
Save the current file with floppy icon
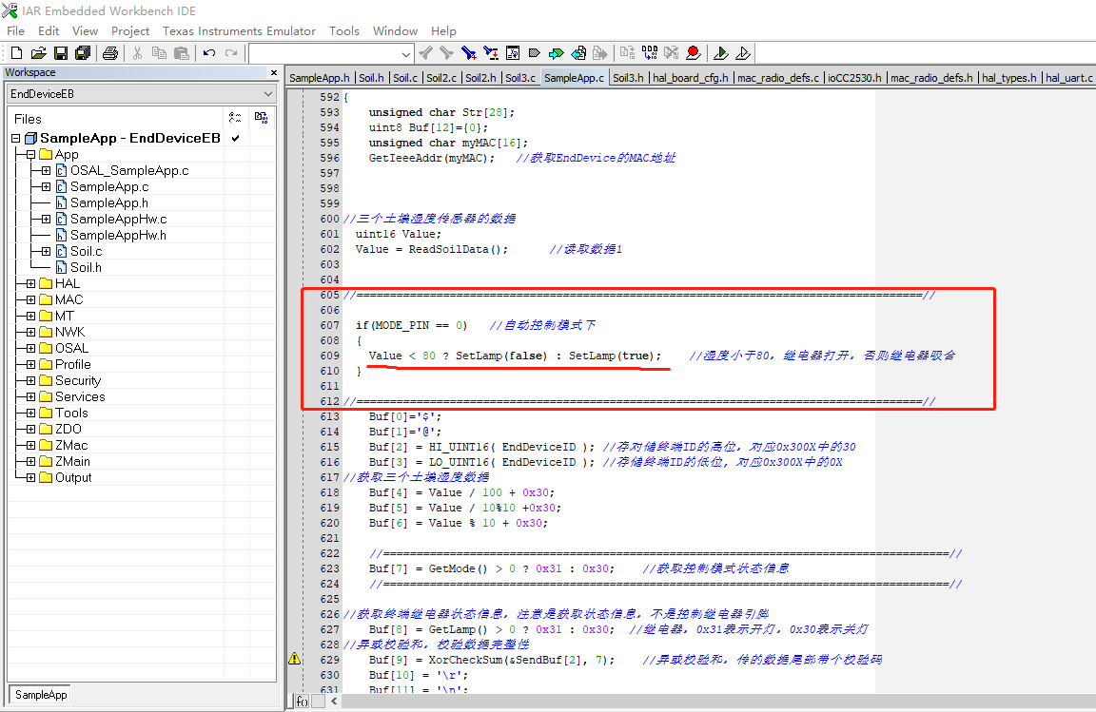tap(61, 53)
